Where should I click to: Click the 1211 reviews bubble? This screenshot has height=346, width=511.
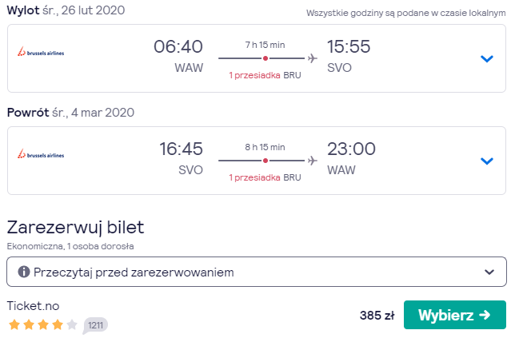(95, 325)
